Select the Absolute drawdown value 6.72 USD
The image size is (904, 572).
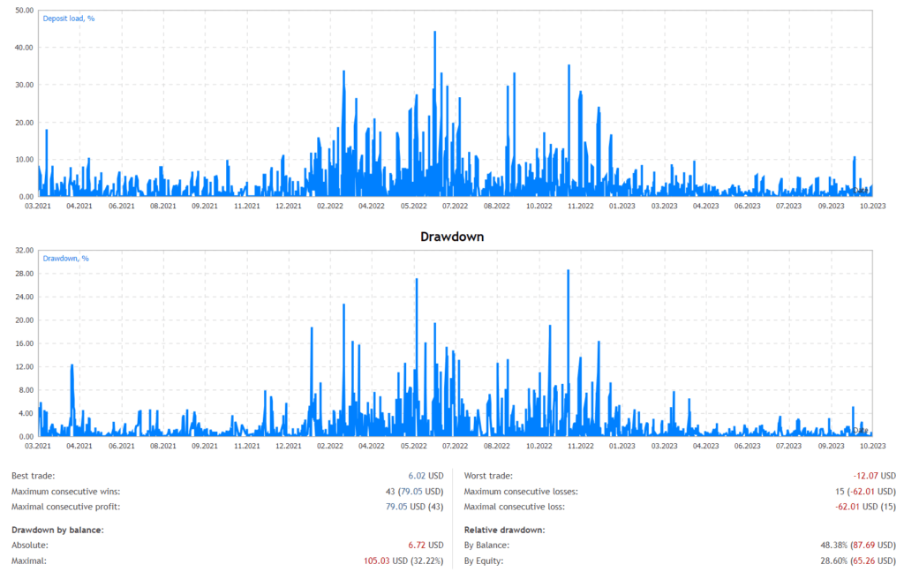pyautogui.click(x=425, y=545)
